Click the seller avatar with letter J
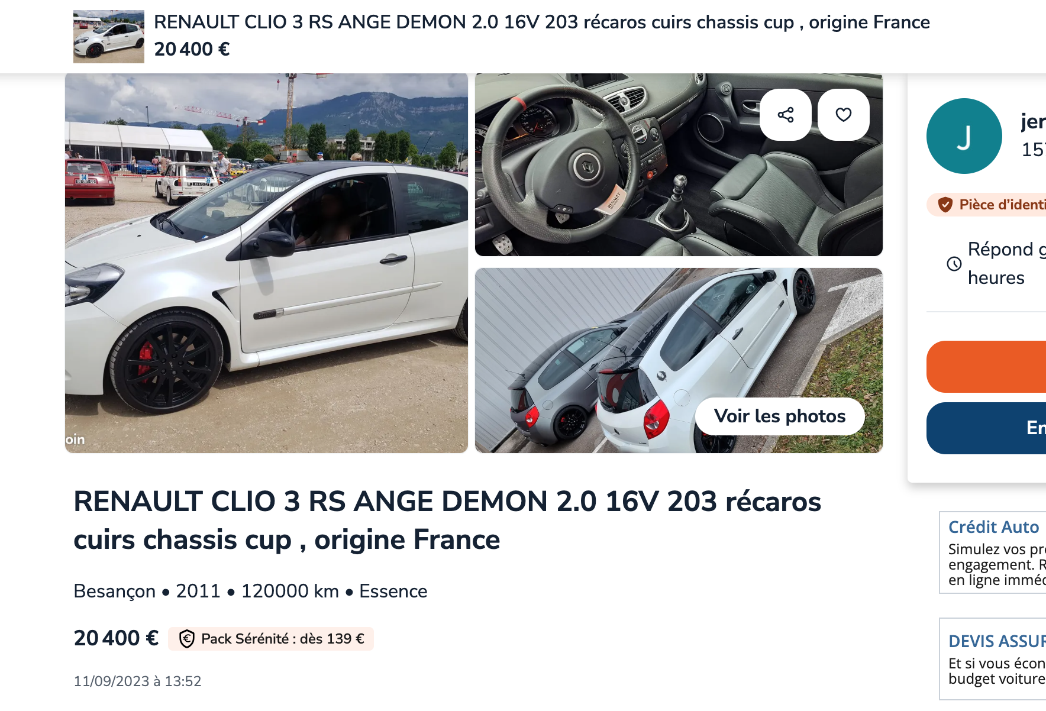Image resolution: width=1046 pixels, height=711 pixels. coord(964,136)
